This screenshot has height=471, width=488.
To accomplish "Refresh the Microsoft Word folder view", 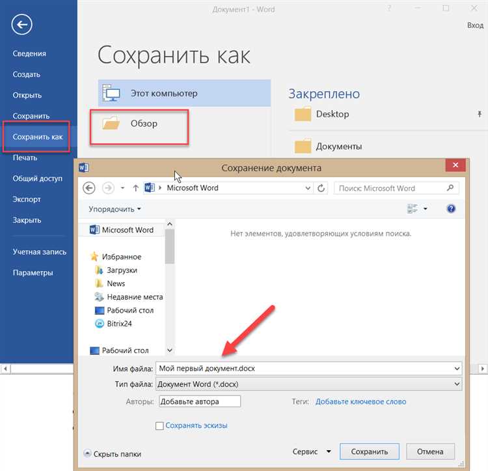I will (x=321, y=188).
